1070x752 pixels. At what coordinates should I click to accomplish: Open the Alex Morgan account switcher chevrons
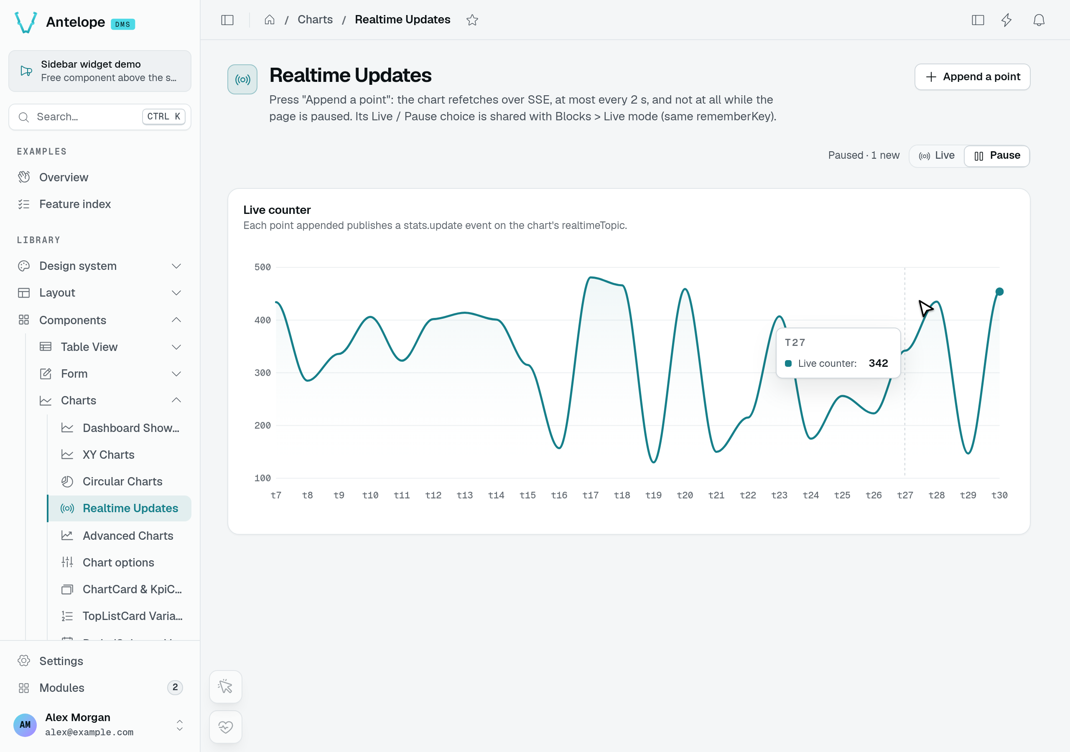tap(179, 724)
